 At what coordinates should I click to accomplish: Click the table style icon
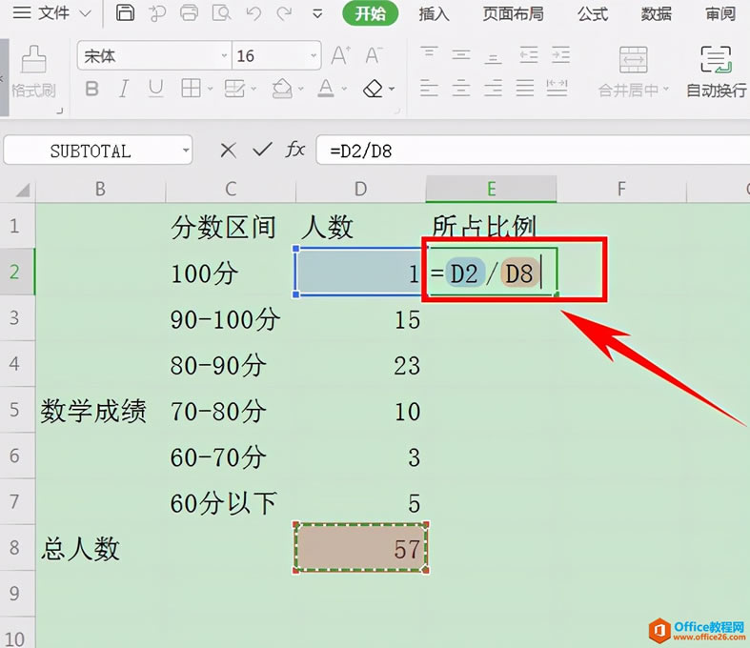point(234,89)
